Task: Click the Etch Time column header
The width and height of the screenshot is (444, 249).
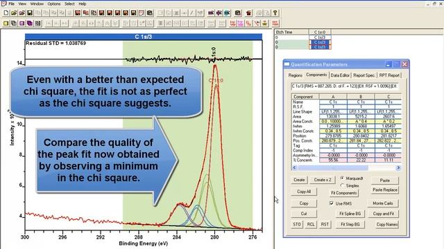Action: [x=291, y=33]
